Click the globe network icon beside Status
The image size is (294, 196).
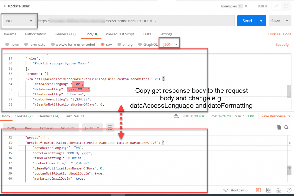[176, 116]
